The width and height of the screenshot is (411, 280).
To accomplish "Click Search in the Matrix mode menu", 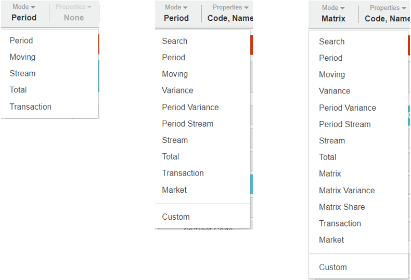I will point(331,42).
